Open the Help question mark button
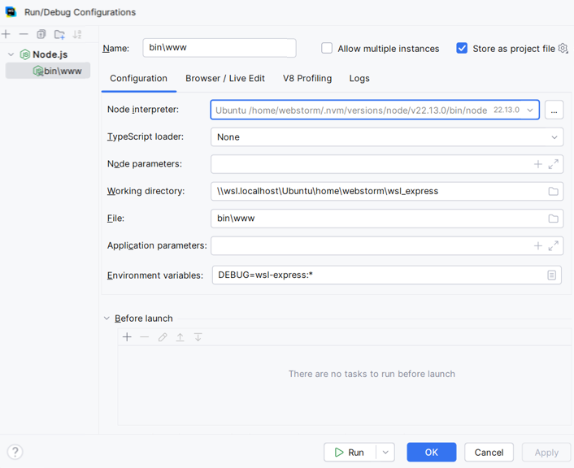 tap(15, 452)
